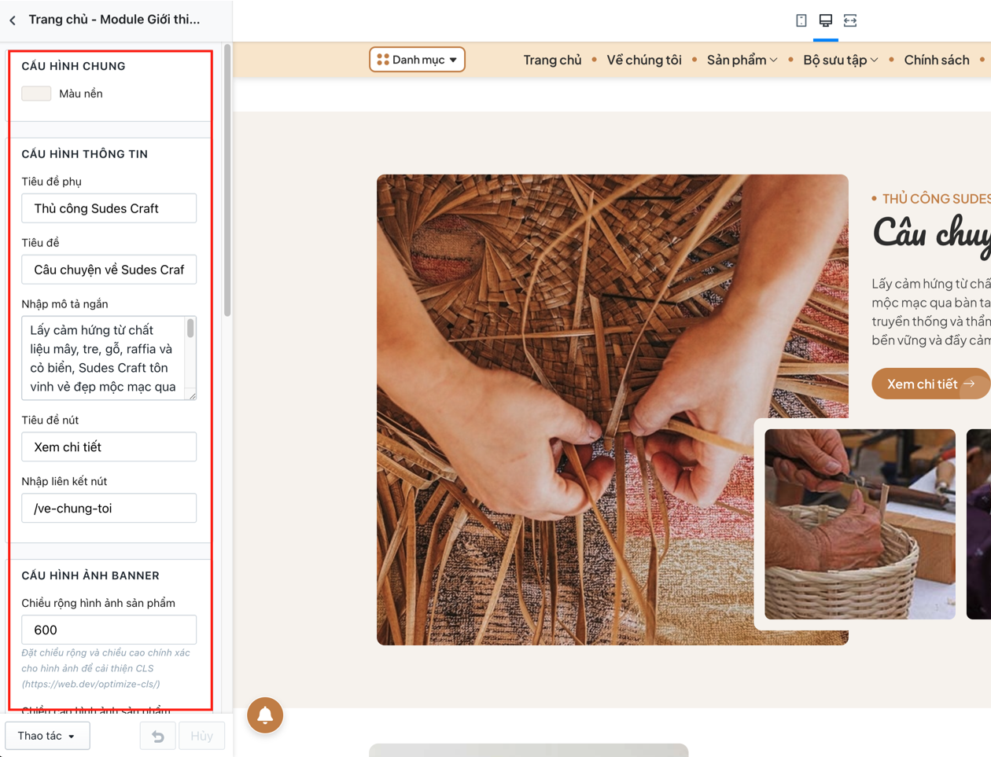Click the Màu nền label
The height and width of the screenshot is (757, 991).
click(x=81, y=94)
